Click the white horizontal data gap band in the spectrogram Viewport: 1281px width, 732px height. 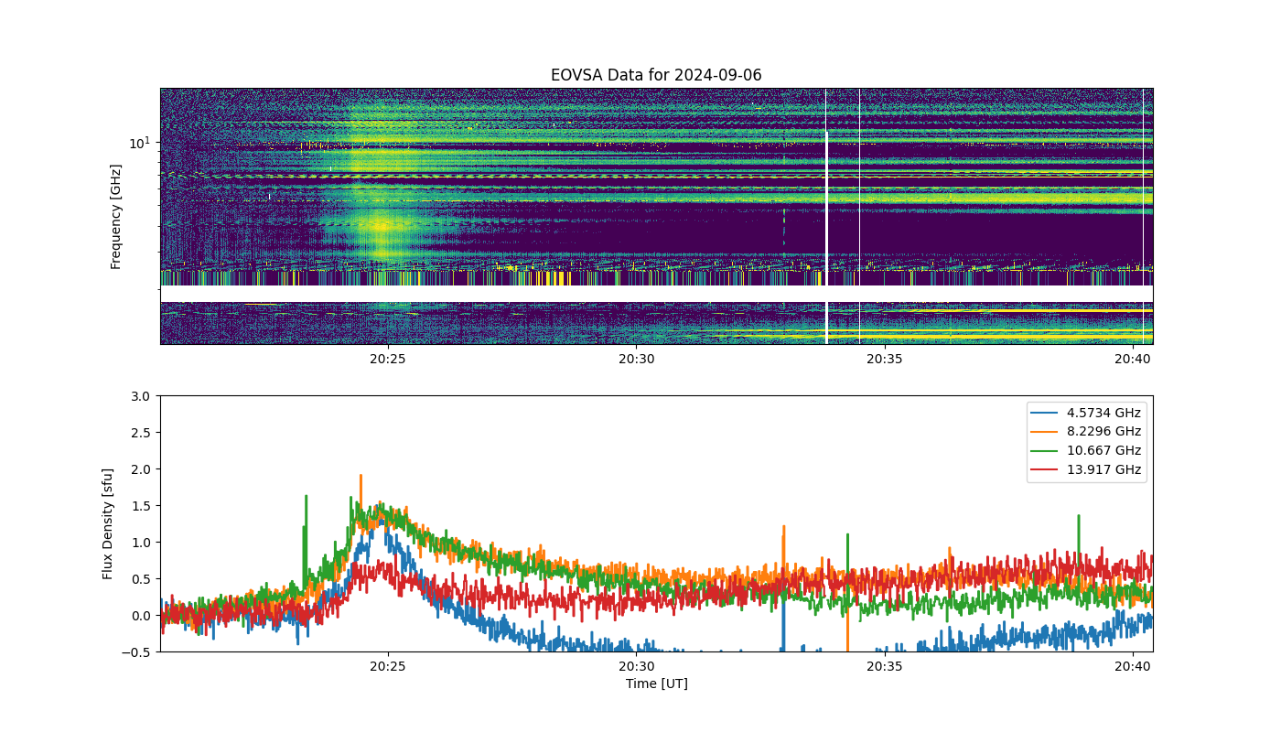[x=656, y=294]
